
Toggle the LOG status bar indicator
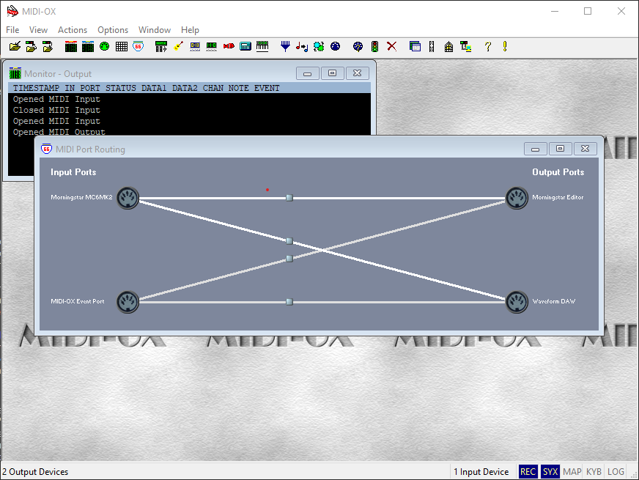tap(616, 472)
